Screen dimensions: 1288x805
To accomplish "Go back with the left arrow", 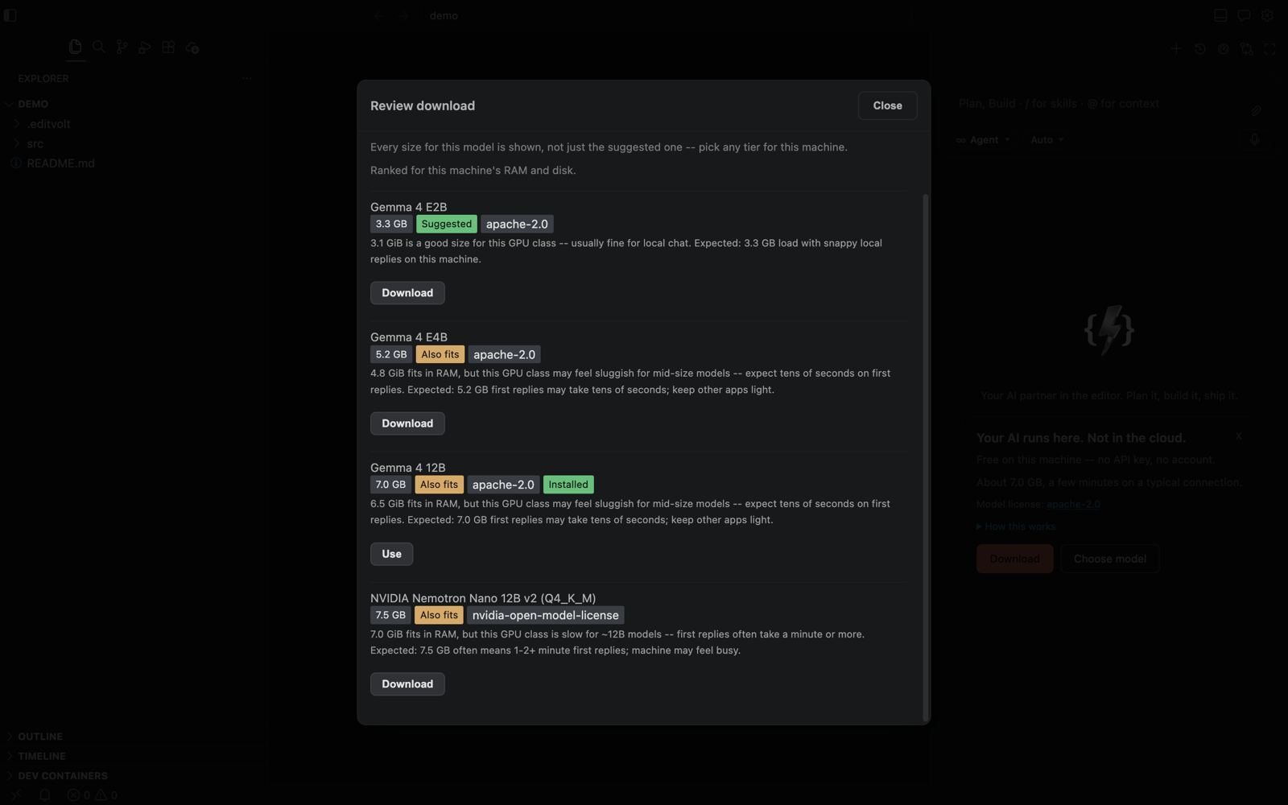I will pos(380,15).
